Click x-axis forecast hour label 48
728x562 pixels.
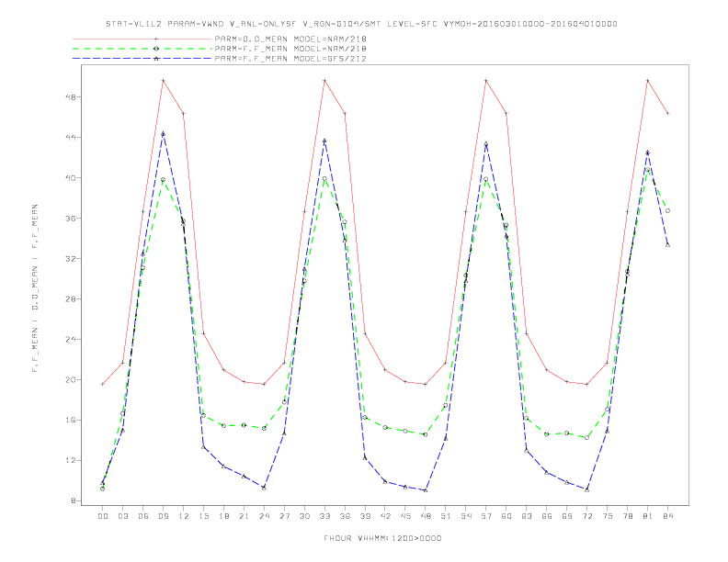[426, 516]
